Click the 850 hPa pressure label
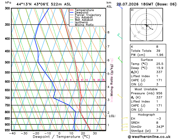 8,118
